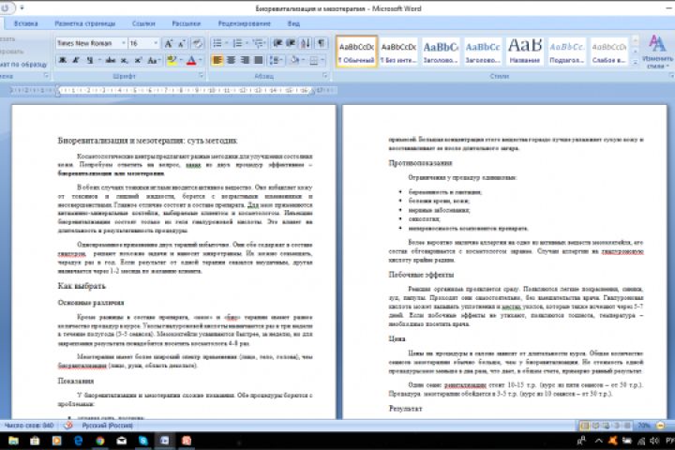Apply the Обычный style
The width and height of the screenshot is (675, 450).
click(x=356, y=52)
